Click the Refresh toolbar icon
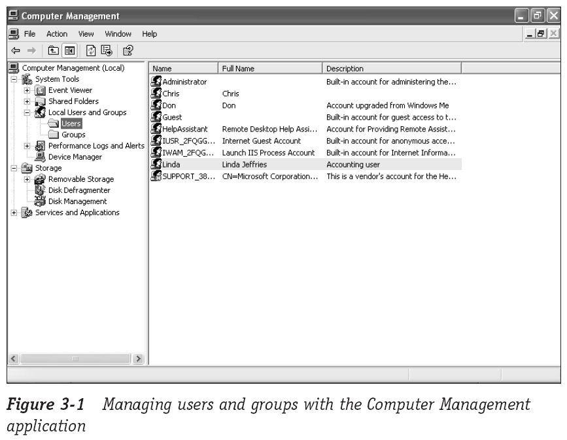This screenshot has width=567, height=440. (x=92, y=50)
